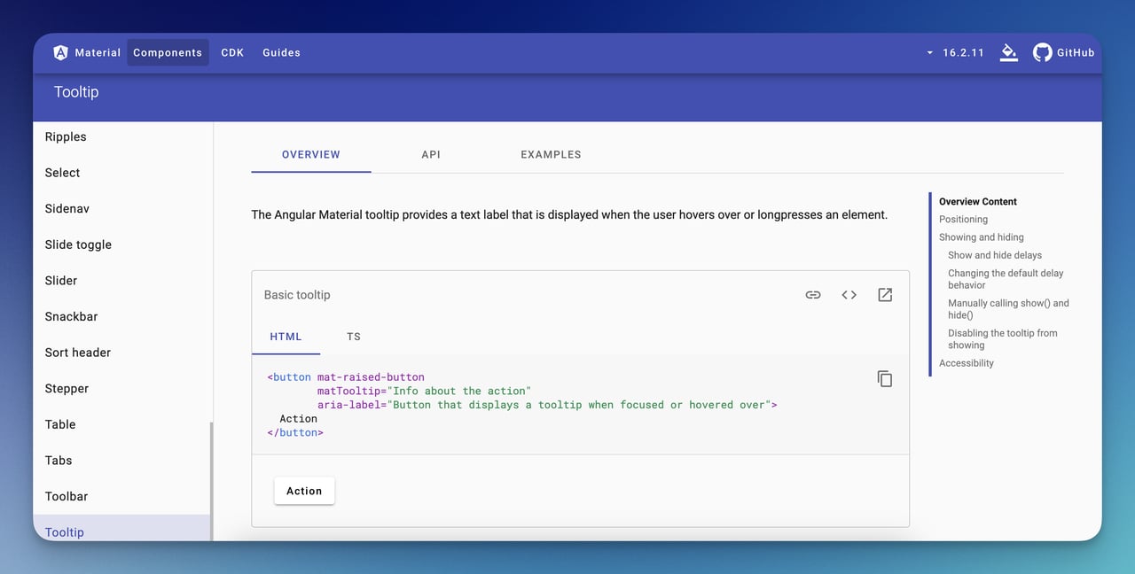Navigate to Slide toggle in sidebar
This screenshot has height=574, width=1135.
tap(122, 244)
